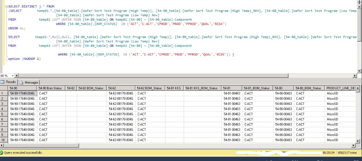The height and width of the screenshot is (161, 362).
Task: Click the success checkmark icon in status bar
Action: [2, 153]
